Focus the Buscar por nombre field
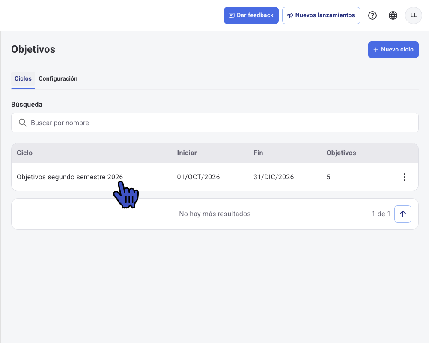Screen dimensions: 429x343 tap(215, 123)
